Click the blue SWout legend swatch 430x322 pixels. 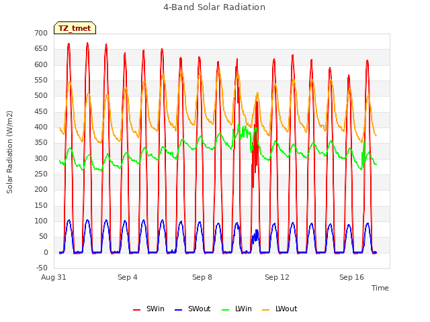tap(178, 310)
